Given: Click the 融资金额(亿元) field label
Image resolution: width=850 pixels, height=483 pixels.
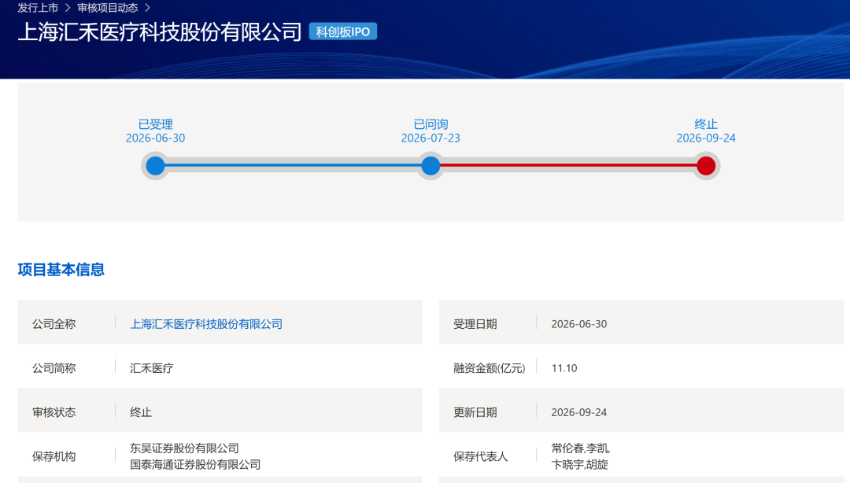Looking at the screenshot, I should [x=489, y=368].
